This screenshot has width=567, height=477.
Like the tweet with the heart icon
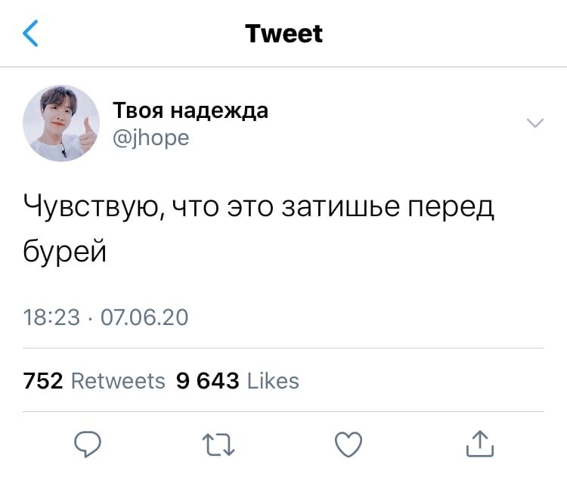click(349, 444)
